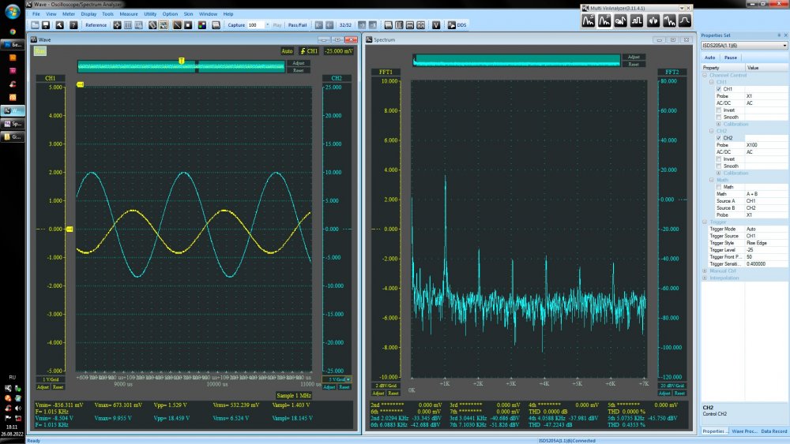Enable the Invert checkbox under CH2
Screen dimensions: 790x444
[x=718, y=159]
